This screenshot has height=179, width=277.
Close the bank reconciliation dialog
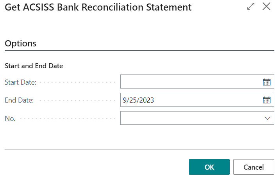pos(266,7)
